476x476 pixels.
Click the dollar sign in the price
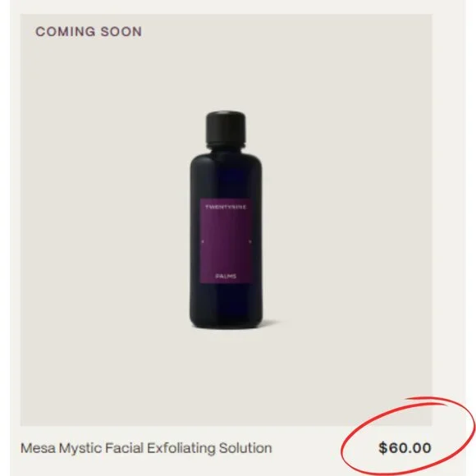tap(383, 448)
